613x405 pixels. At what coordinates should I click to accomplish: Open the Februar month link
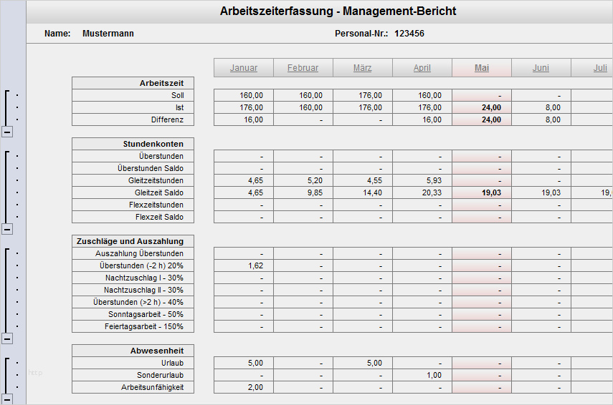pos(303,68)
